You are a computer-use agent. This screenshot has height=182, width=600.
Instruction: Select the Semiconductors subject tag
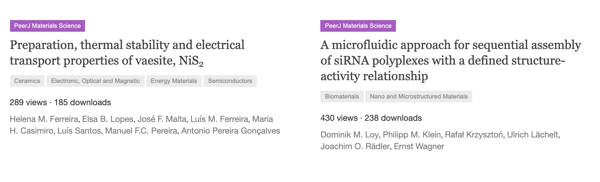pos(230,81)
